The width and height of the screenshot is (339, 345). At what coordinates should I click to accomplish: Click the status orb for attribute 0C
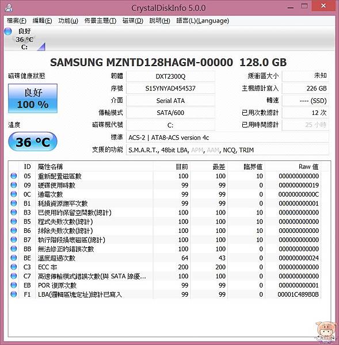[x=14, y=194]
